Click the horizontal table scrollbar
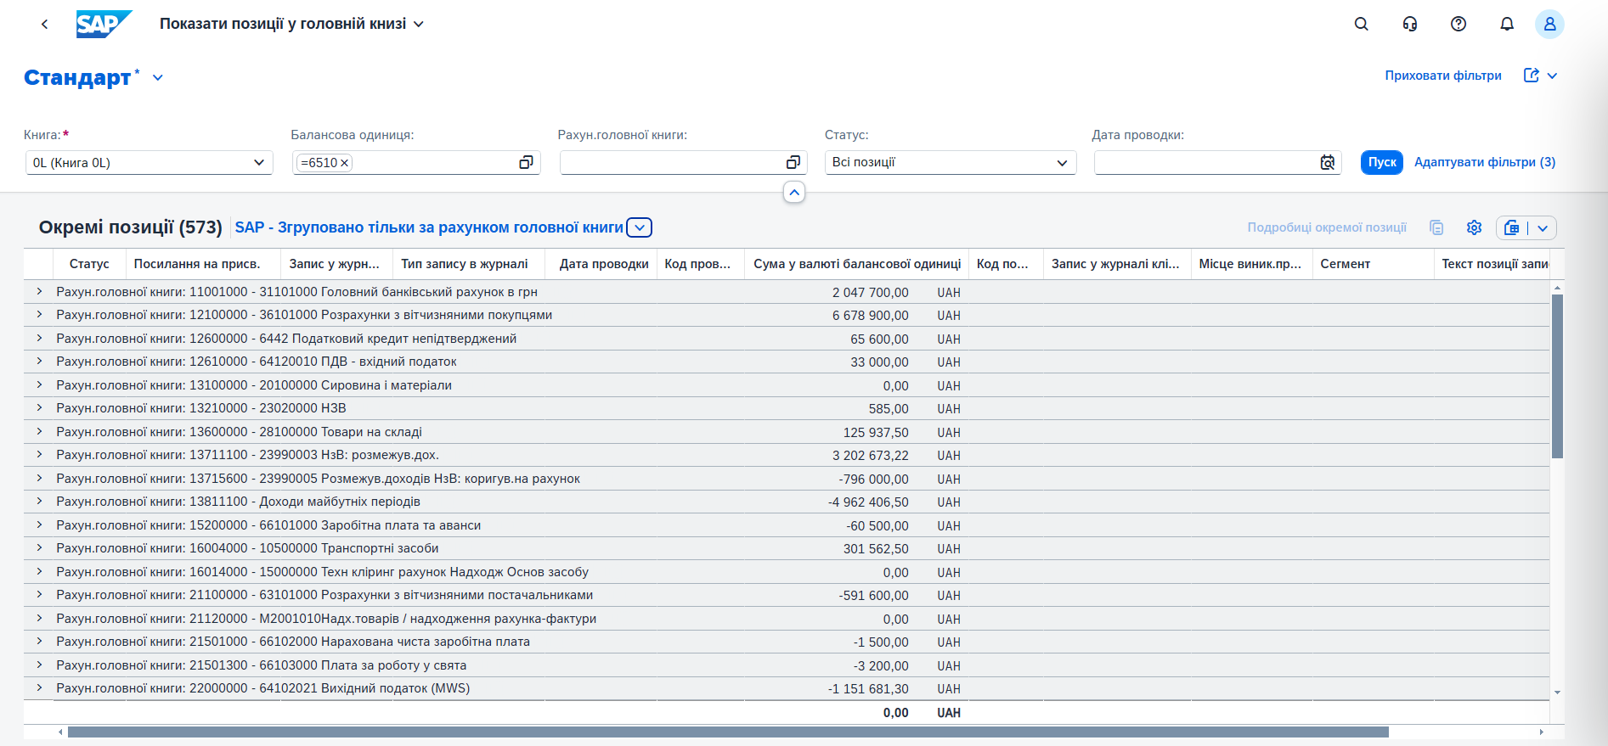This screenshot has width=1608, height=746. (x=727, y=732)
